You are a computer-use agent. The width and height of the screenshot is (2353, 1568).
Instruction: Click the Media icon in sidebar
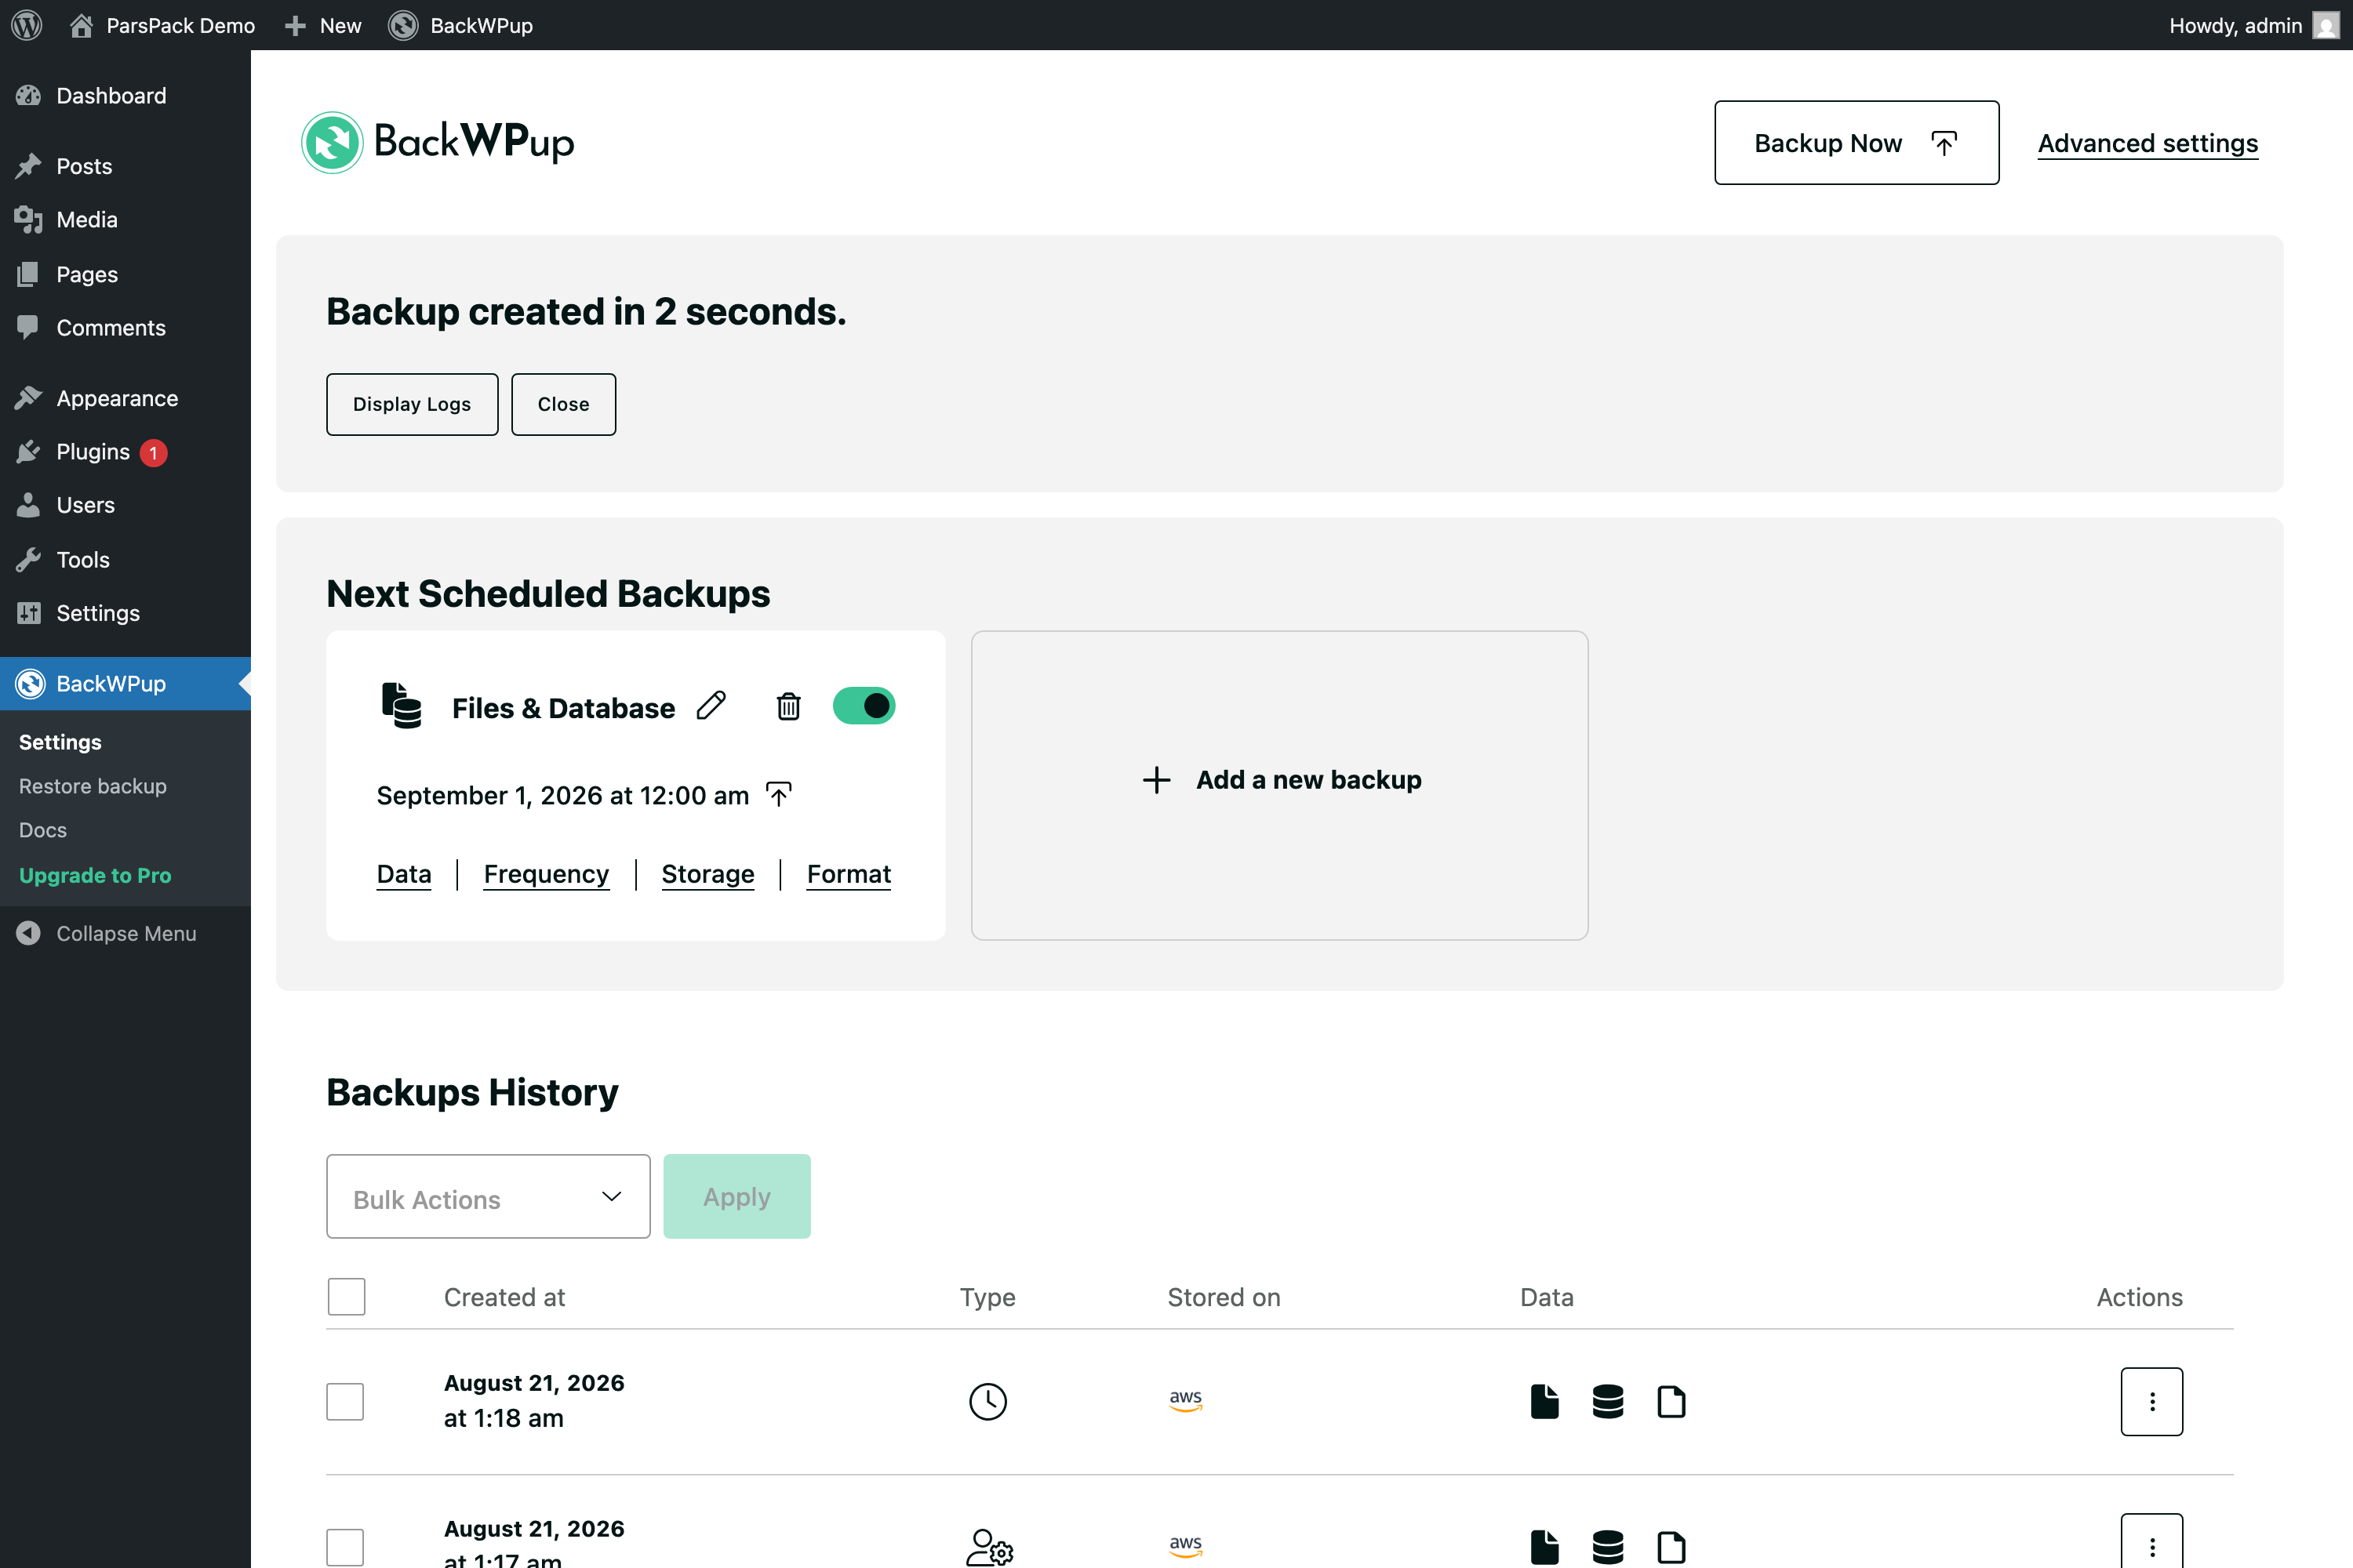28,219
